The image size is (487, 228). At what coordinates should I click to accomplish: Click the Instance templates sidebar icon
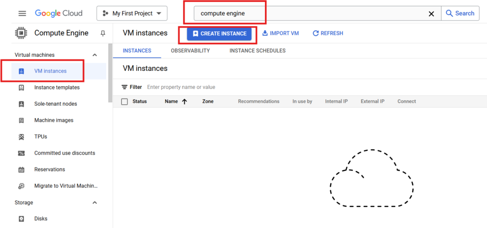21,88
